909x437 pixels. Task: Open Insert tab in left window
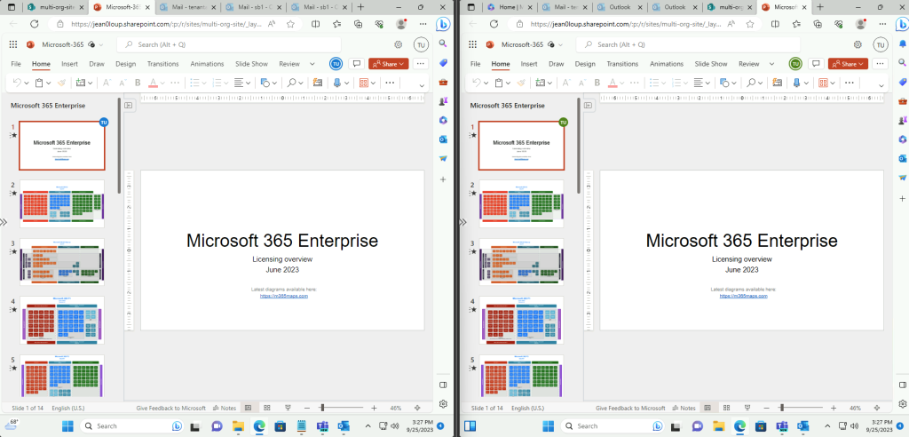[69, 64]
